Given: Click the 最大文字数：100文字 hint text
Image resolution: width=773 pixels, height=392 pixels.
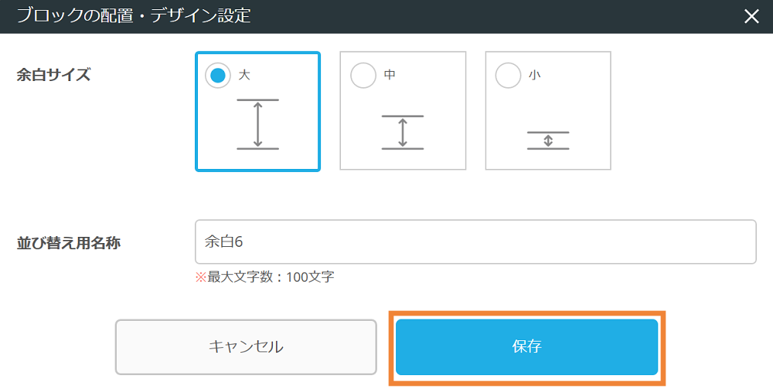Looking at the screenshot, I should coord(271,277).
